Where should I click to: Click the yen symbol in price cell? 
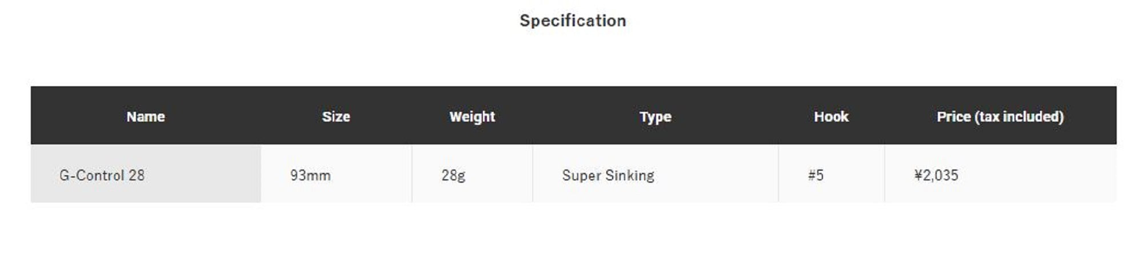tap(918, 175)
